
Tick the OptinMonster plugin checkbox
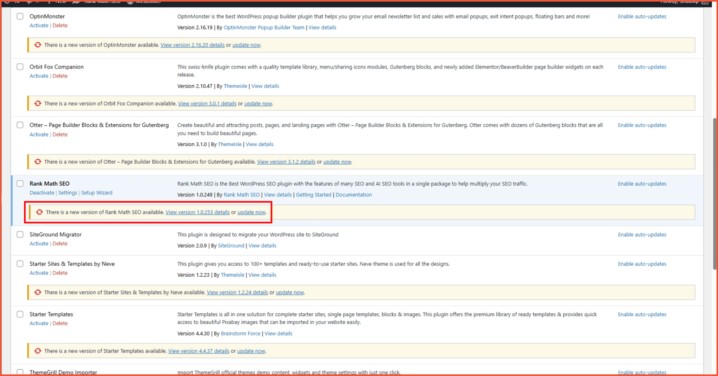click(20, 16)
